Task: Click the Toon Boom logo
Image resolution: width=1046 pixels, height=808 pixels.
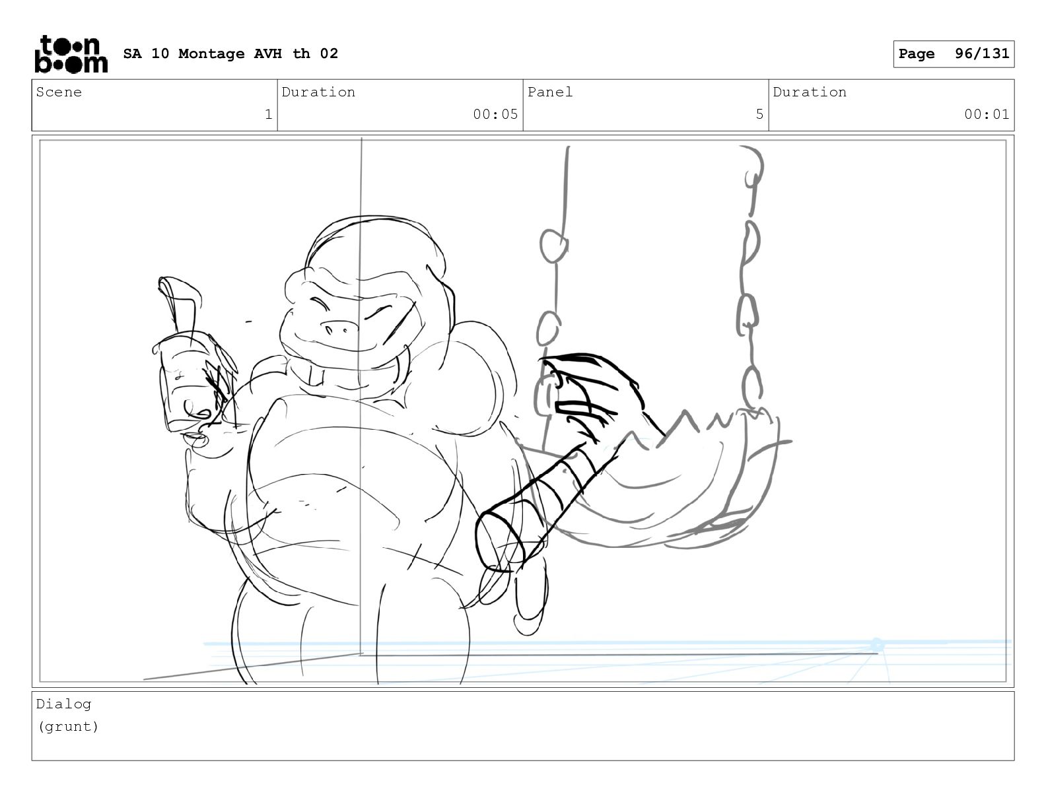Action: pyautogui.click(x=71, y=53)
